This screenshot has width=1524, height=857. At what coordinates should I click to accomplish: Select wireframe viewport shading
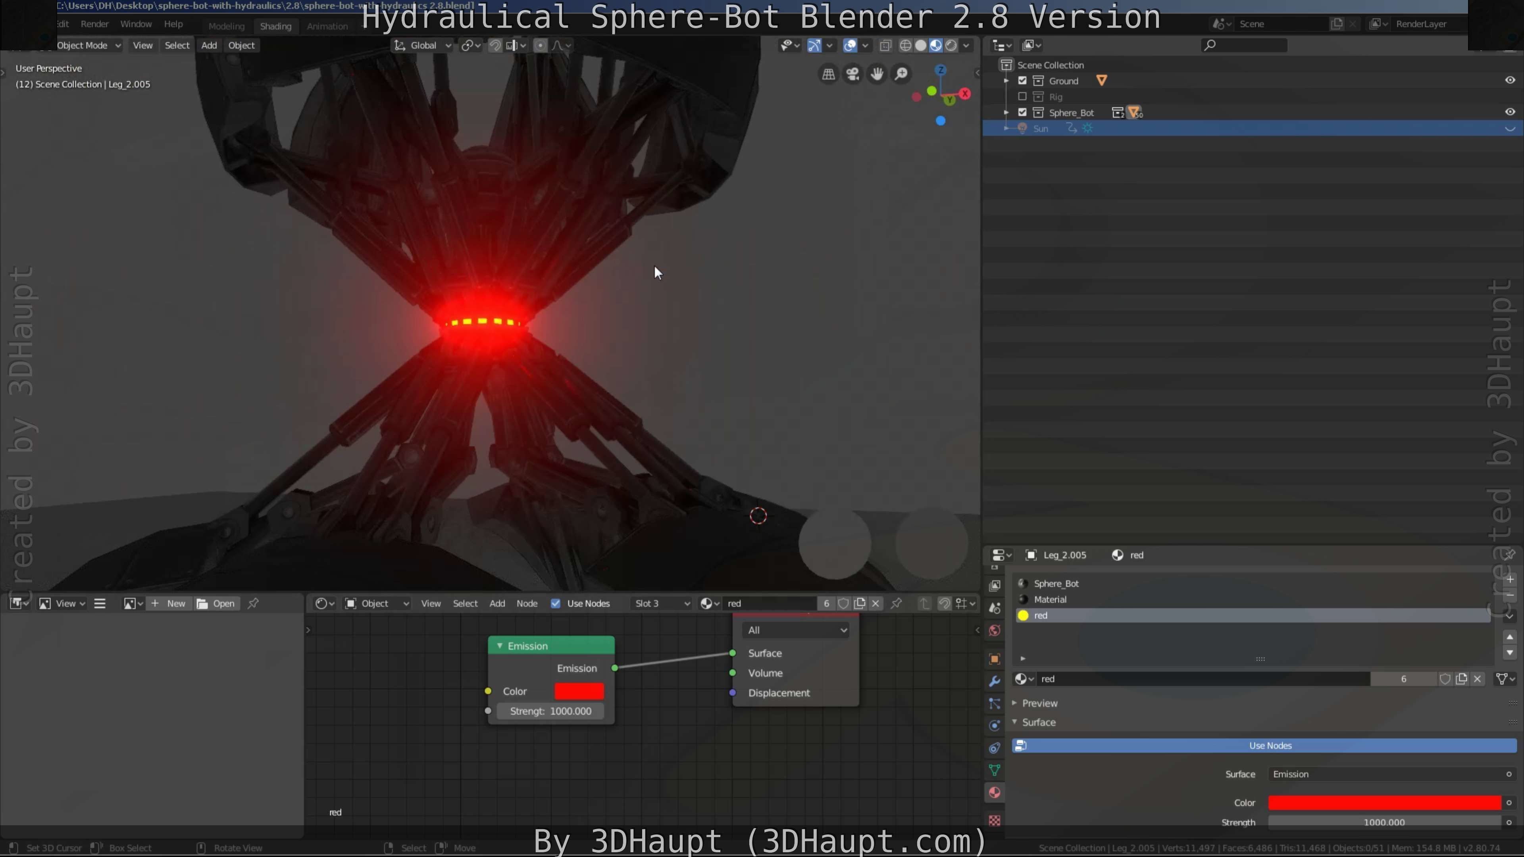point(905,46)
